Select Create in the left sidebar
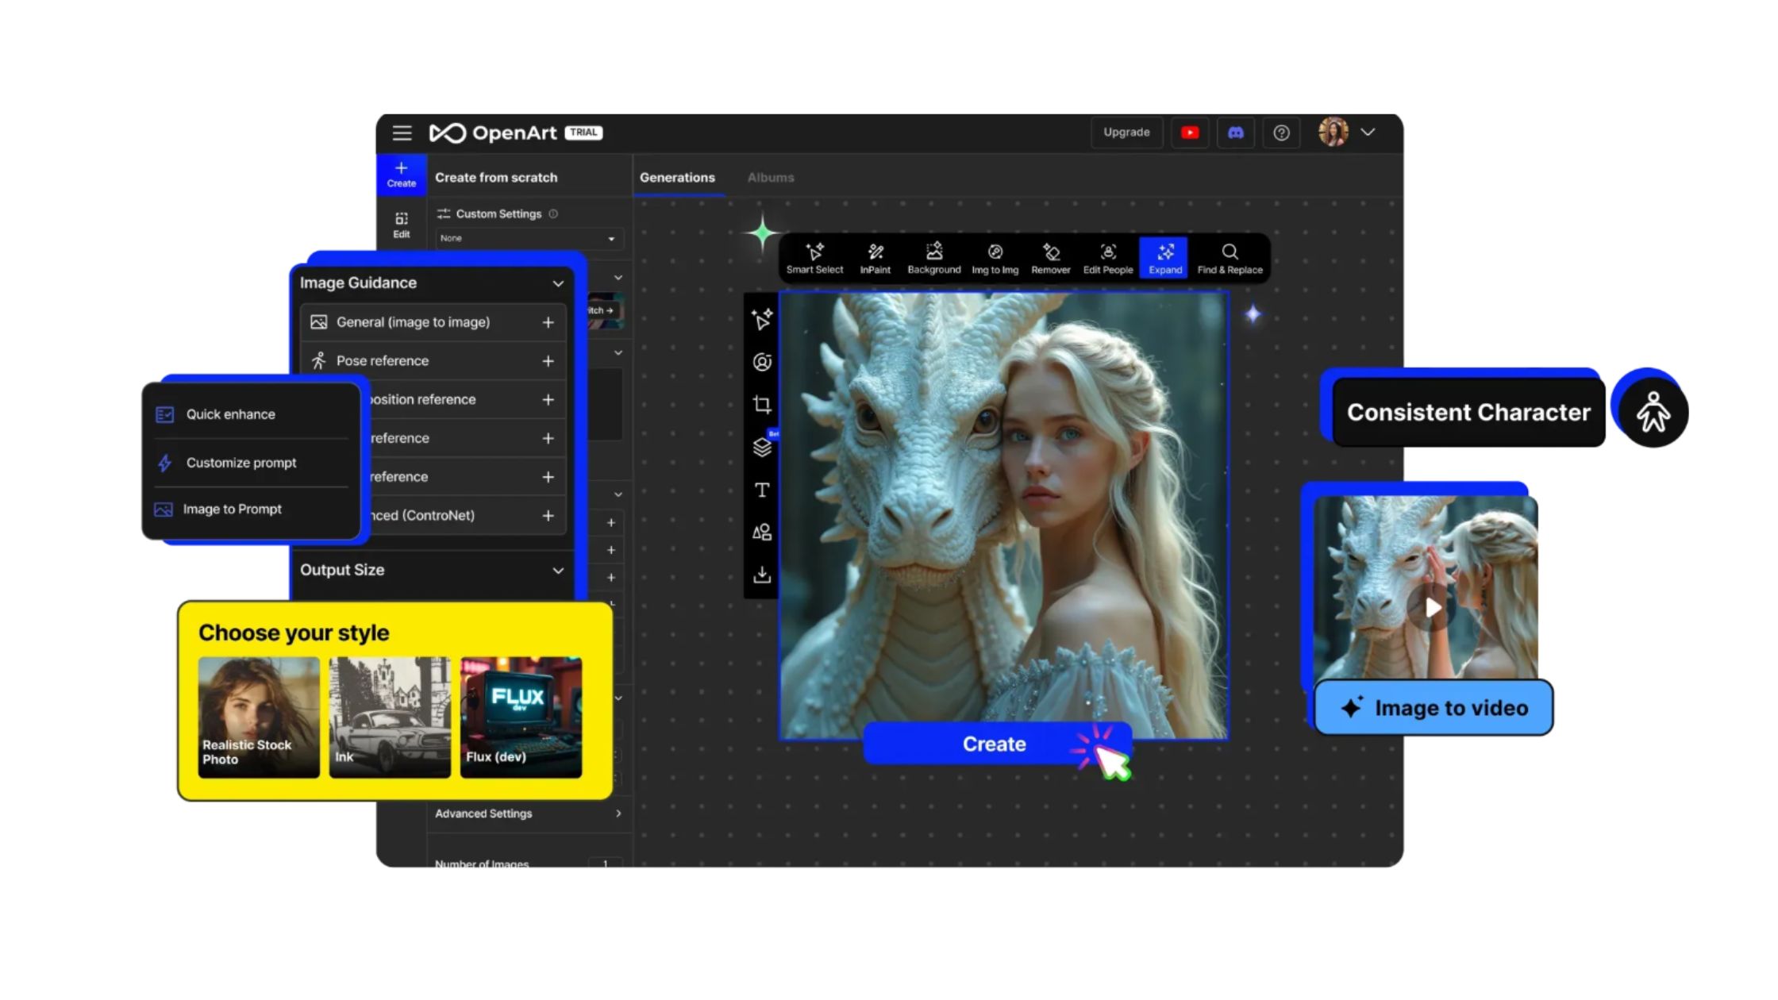Image resolution: width=1778 pixels, height=1000 pixels. (401, 175)
